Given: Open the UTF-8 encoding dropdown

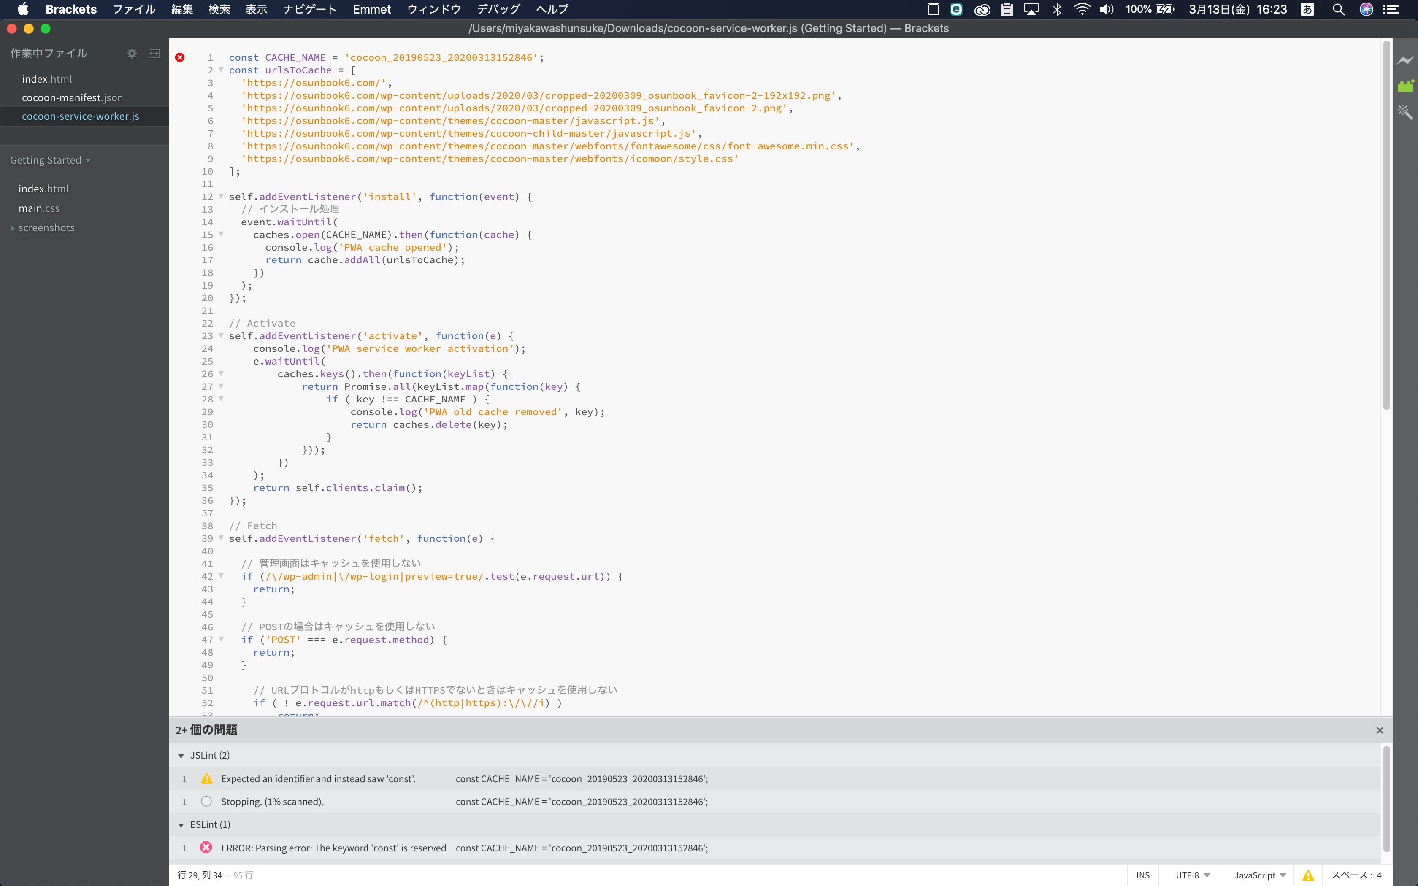Looking at the screenshot, I should click(1192, 875).
